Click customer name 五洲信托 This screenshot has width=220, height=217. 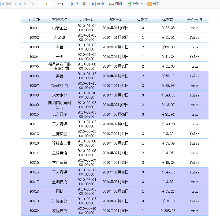pyautogui.click(x=59, y=182)
